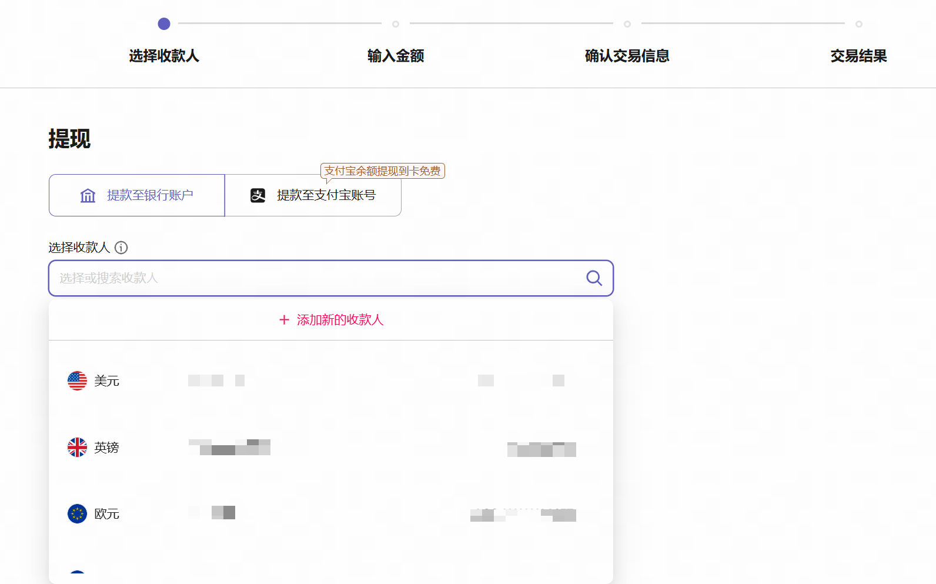Click the 支付宝余额提现到卡免费 promo badge

[382, 171]
